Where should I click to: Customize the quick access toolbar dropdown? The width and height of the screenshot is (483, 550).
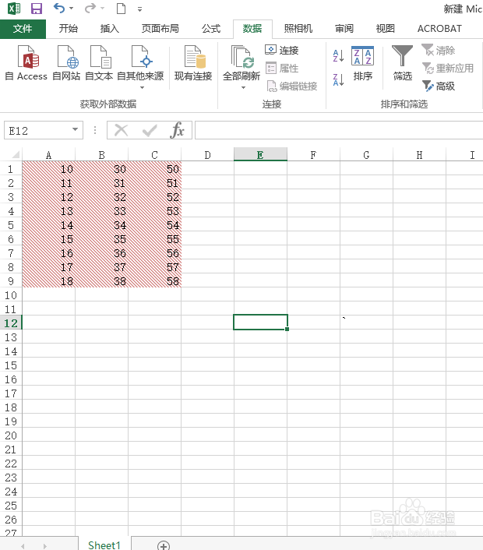(x=139, y=9)
